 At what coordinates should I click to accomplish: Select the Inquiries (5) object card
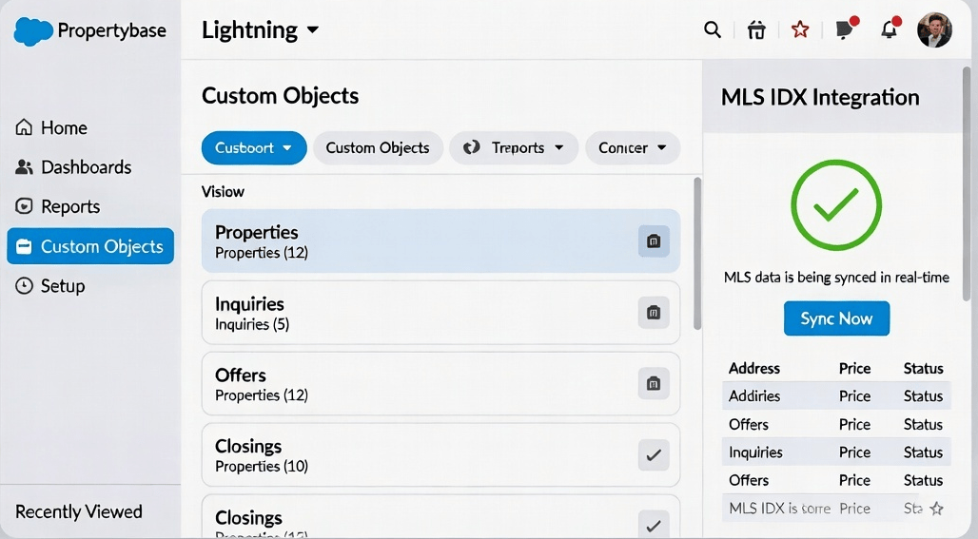[x=440, y=312]
